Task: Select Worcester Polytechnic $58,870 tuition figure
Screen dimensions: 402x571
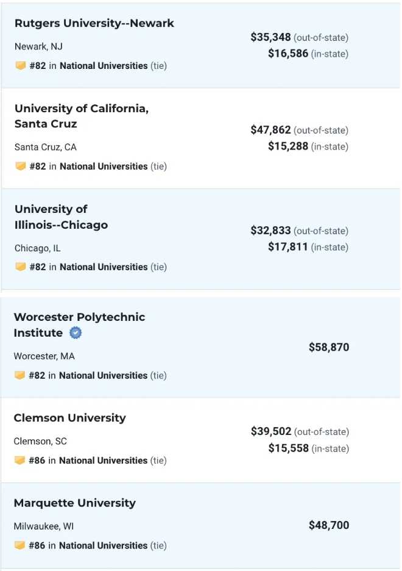Action: click(x=329, y=347)
